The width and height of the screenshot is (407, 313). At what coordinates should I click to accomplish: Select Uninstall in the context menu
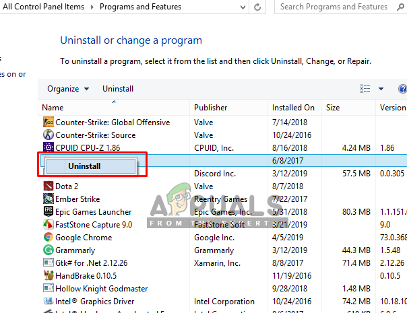91,166
